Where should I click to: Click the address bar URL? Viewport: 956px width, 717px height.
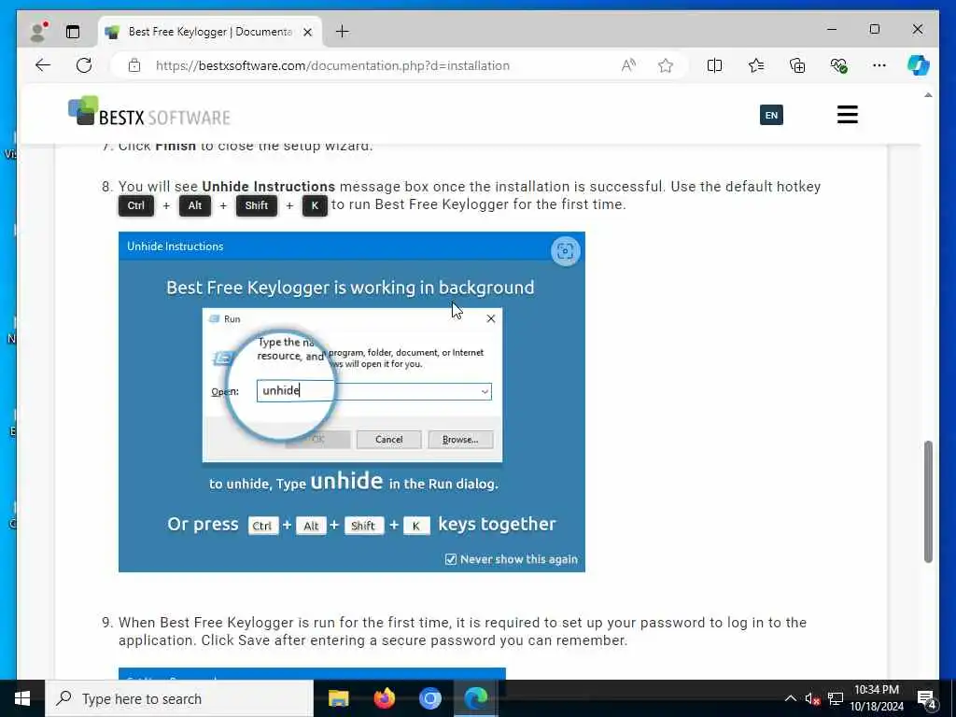332,65
